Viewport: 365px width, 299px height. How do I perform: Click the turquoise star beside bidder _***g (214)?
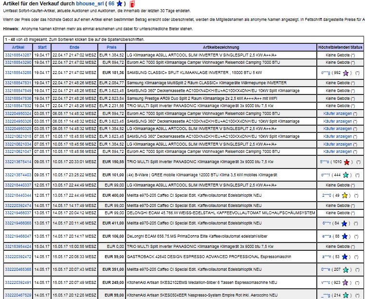346,296
